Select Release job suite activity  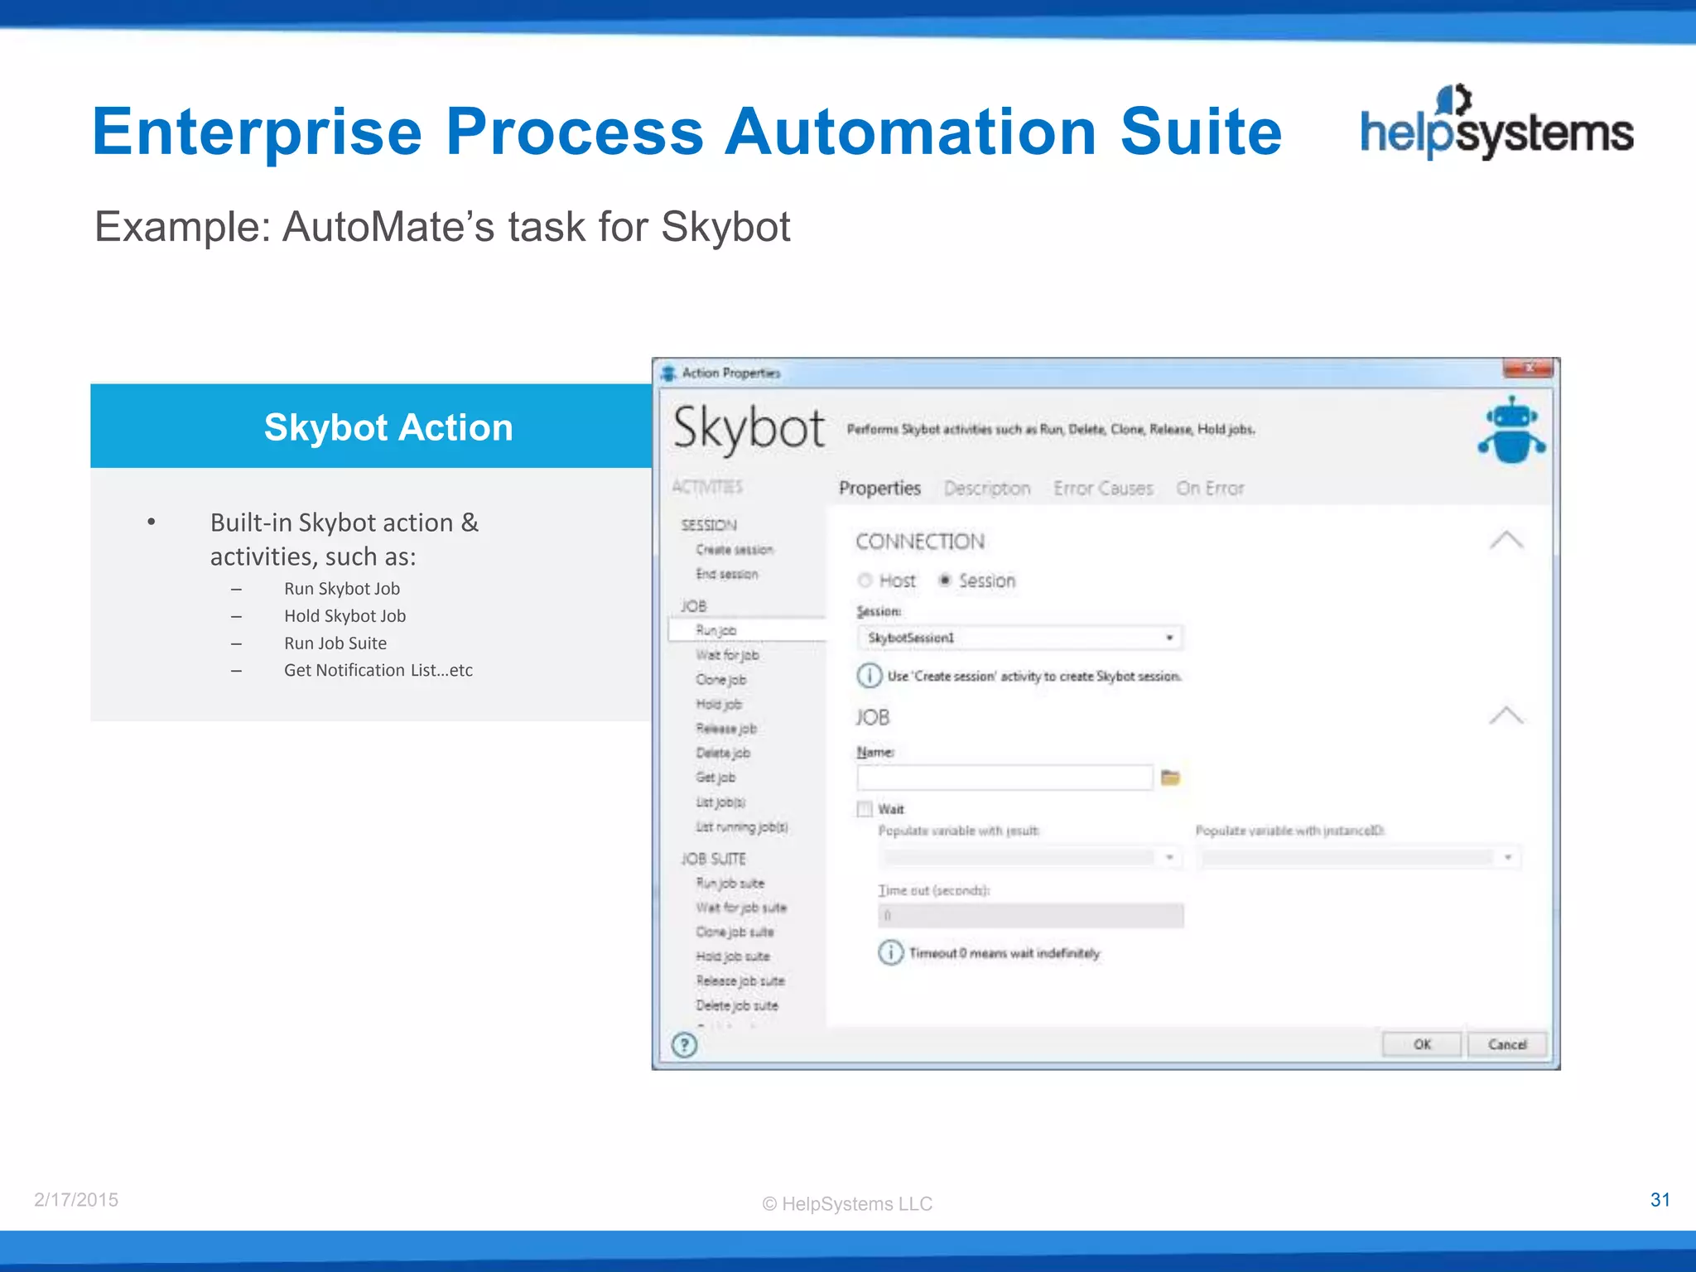[x=740, y=981]
